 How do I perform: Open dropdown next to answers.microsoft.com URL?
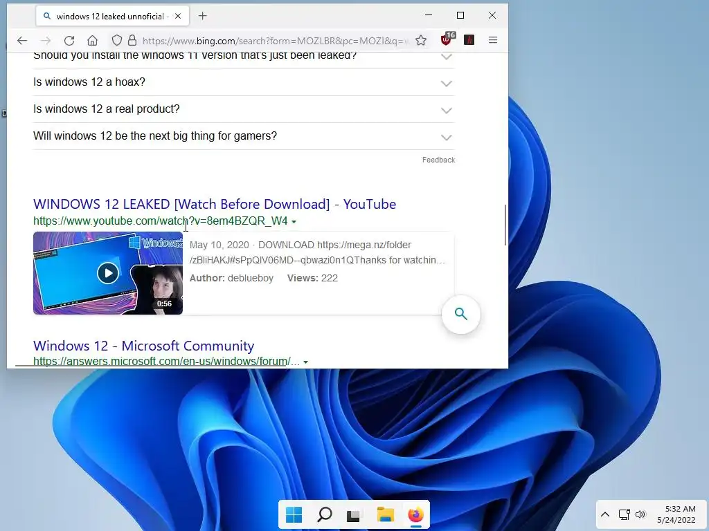coord(305,362)
